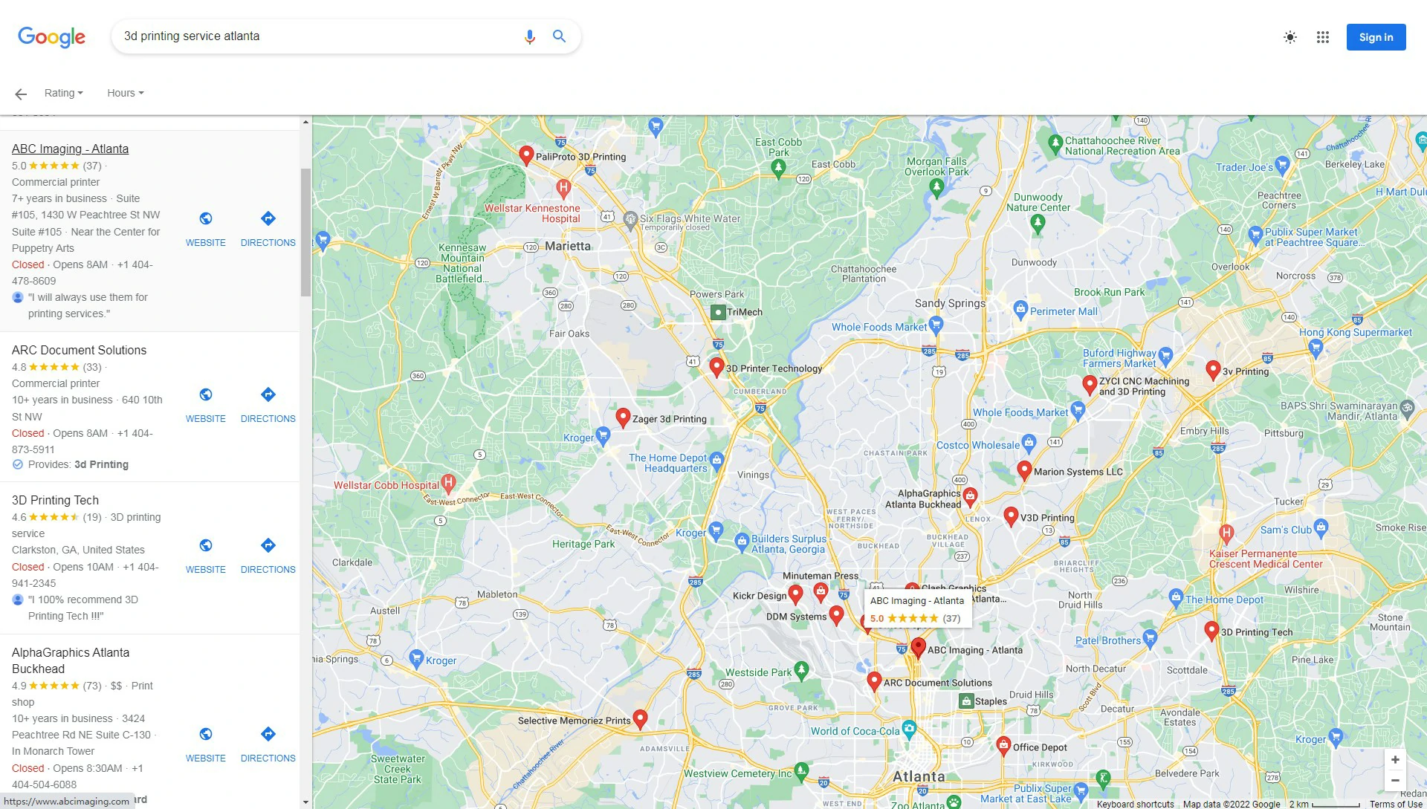The image size is (1427, 809).
Task: Click the search magnifier icon
Action: (x=559, y=36)
